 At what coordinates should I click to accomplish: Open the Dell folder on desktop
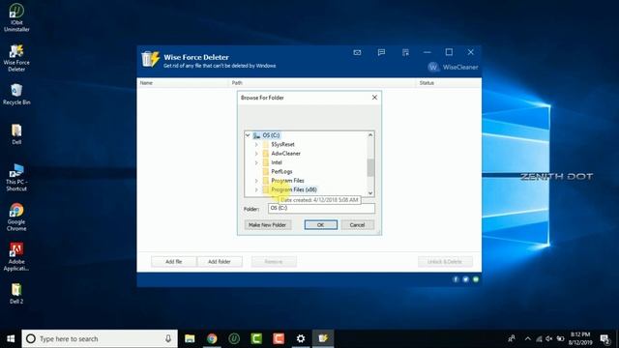[x=16, y=134]
